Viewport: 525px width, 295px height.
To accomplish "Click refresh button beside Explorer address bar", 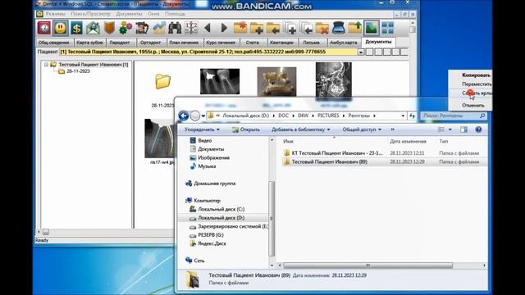I will pos(412,116).
